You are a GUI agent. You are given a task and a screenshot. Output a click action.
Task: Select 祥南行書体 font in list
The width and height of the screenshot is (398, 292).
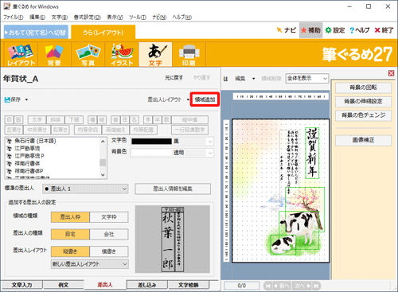pyautogui.click(x=27, y=163)
